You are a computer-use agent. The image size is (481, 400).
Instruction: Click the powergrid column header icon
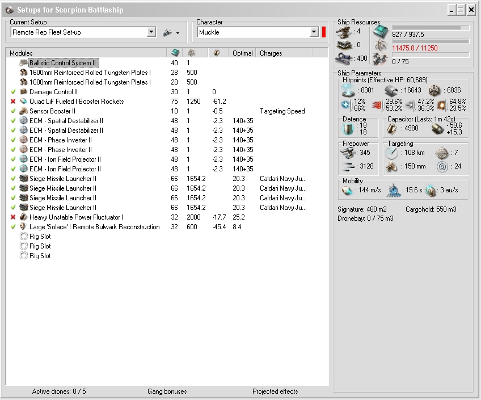pyautogui.click(x=191, y=53)
